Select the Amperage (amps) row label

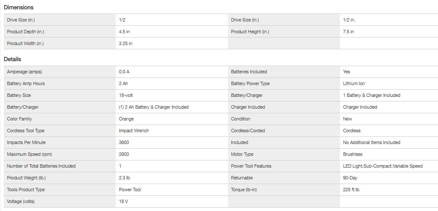(24, 72)
